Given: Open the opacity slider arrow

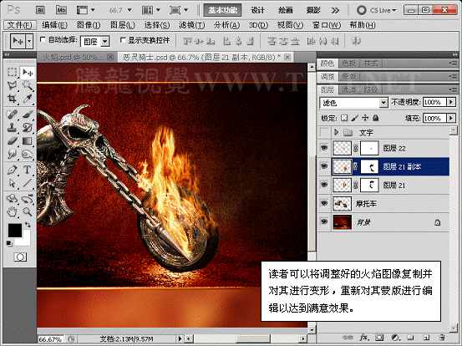Looking at the screenshot, I should point(451,102).
